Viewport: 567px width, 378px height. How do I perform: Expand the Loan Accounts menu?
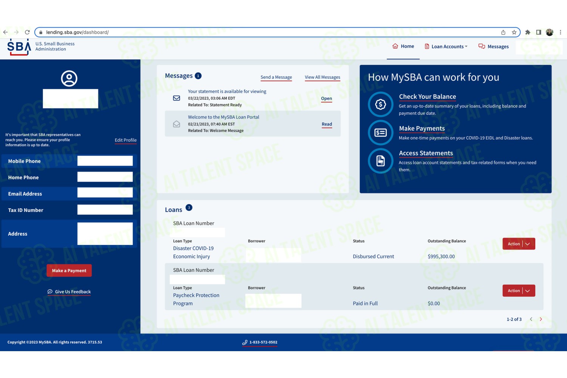pos(446,46)
